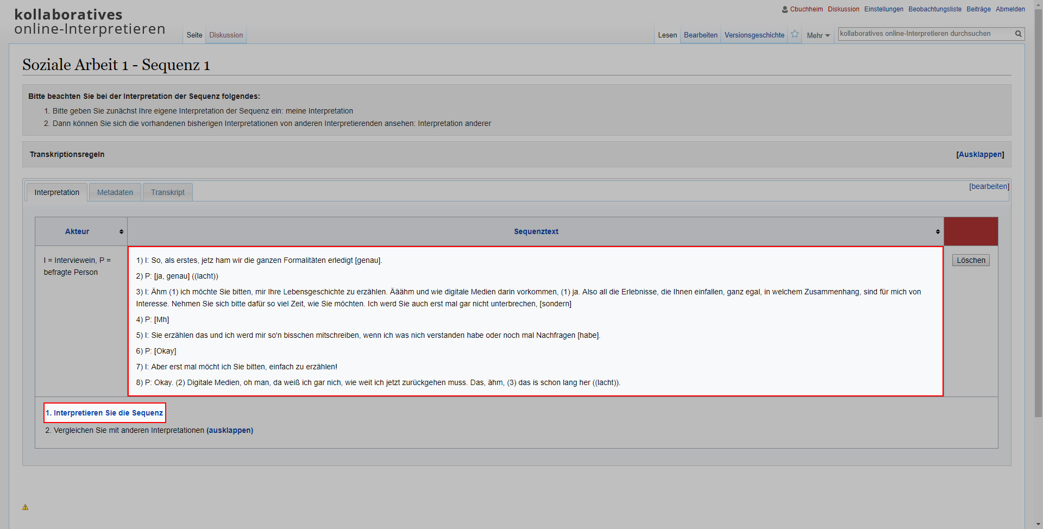Click the search magnifier icon
Screen dimensions: 1043x529
[1018, 34]
